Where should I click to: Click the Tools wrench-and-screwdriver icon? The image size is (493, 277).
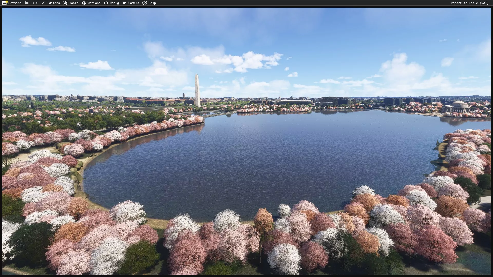(x=65, y=3)
